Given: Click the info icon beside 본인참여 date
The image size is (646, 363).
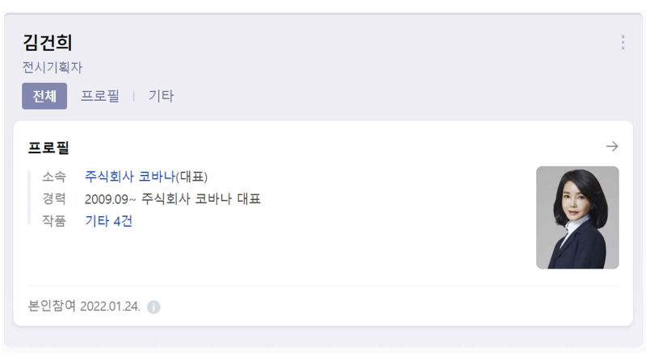Looking at the screenshot, I should click(x=154, y=307).
